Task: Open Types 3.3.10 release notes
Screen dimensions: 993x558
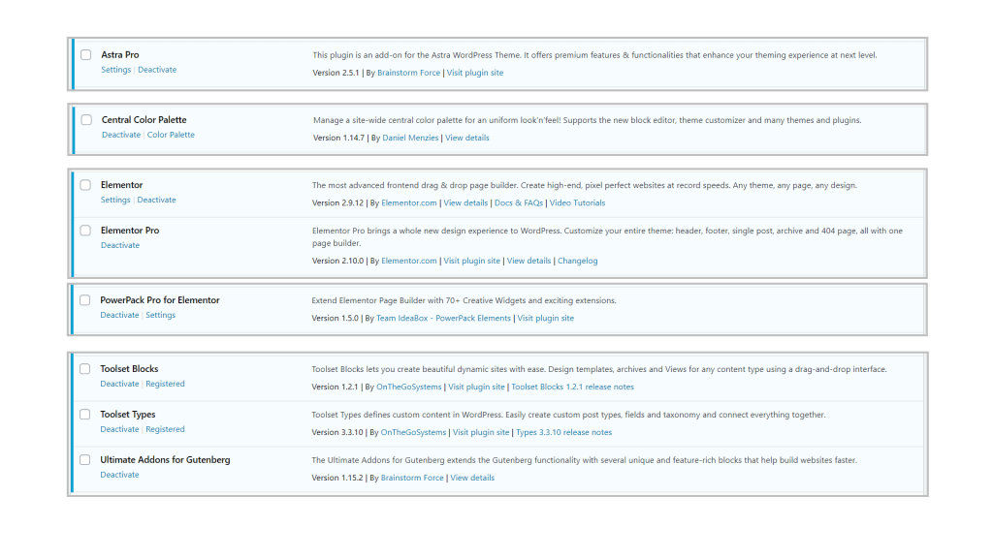Action: [x=563, y=433]
